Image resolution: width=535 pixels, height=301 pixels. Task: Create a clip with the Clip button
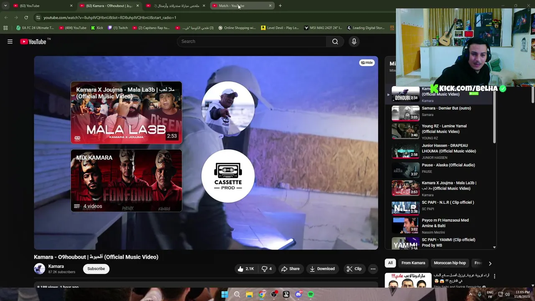[354, 269]
